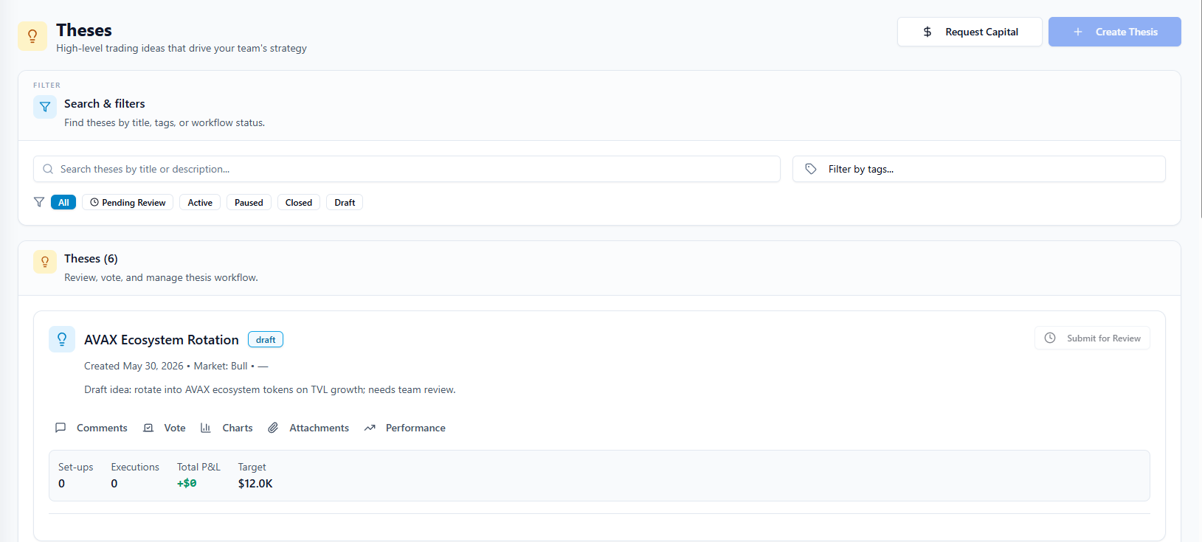The width and height of the screenshot is (1202, 542).
Task: Click the lightbulb icon of AVAX Ecosystem Rotation
Action: click(62, 339)
